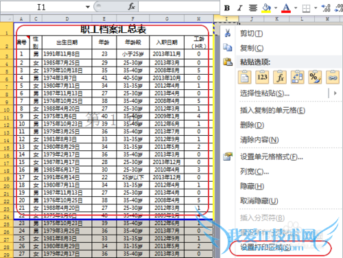Select column A header
Image resolution: width=343 pixels, height=258 pixels.
[21, 19]
